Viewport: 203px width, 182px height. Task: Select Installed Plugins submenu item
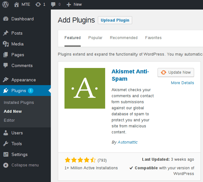pos(19,103)
